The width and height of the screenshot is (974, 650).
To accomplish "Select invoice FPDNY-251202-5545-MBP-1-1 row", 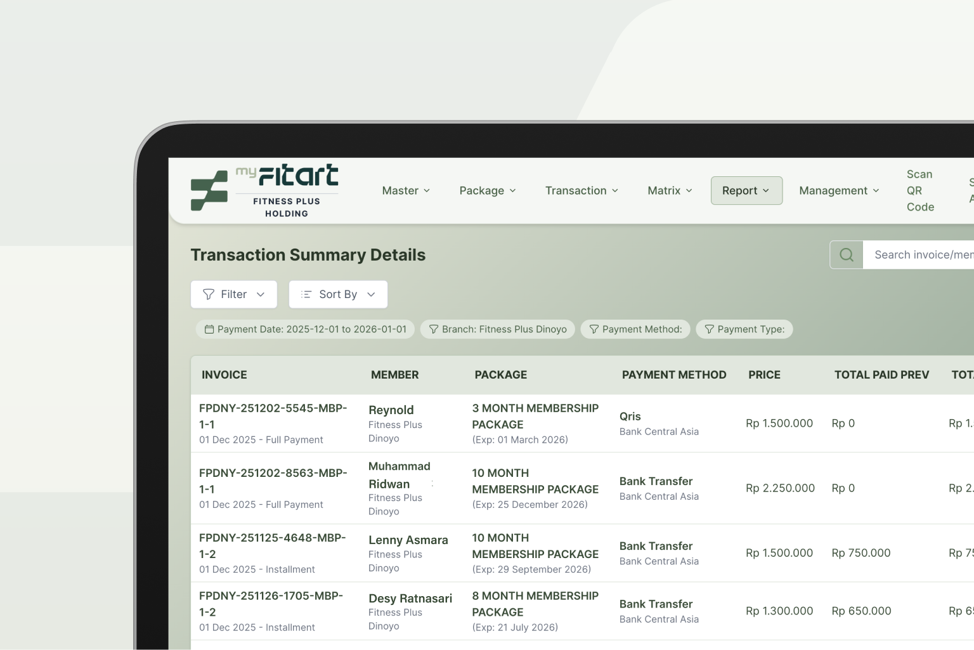I will 273,416.
